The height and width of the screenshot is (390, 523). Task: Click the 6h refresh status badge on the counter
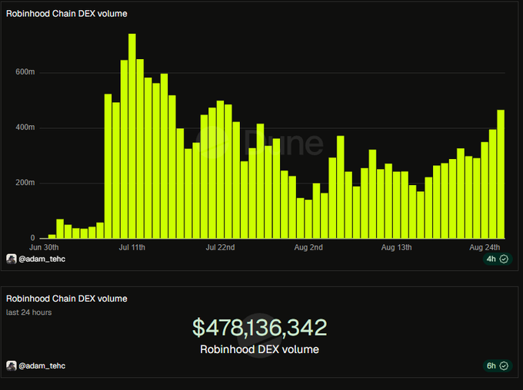pos(498,365)
